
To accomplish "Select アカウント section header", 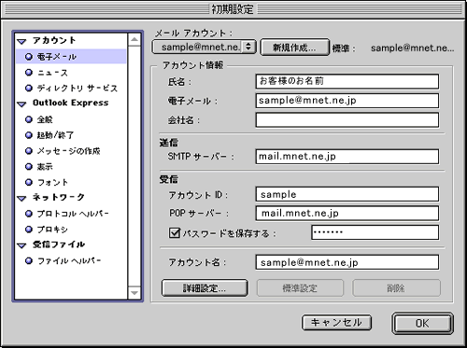I will pyautogui.click(x=54, y=40).
